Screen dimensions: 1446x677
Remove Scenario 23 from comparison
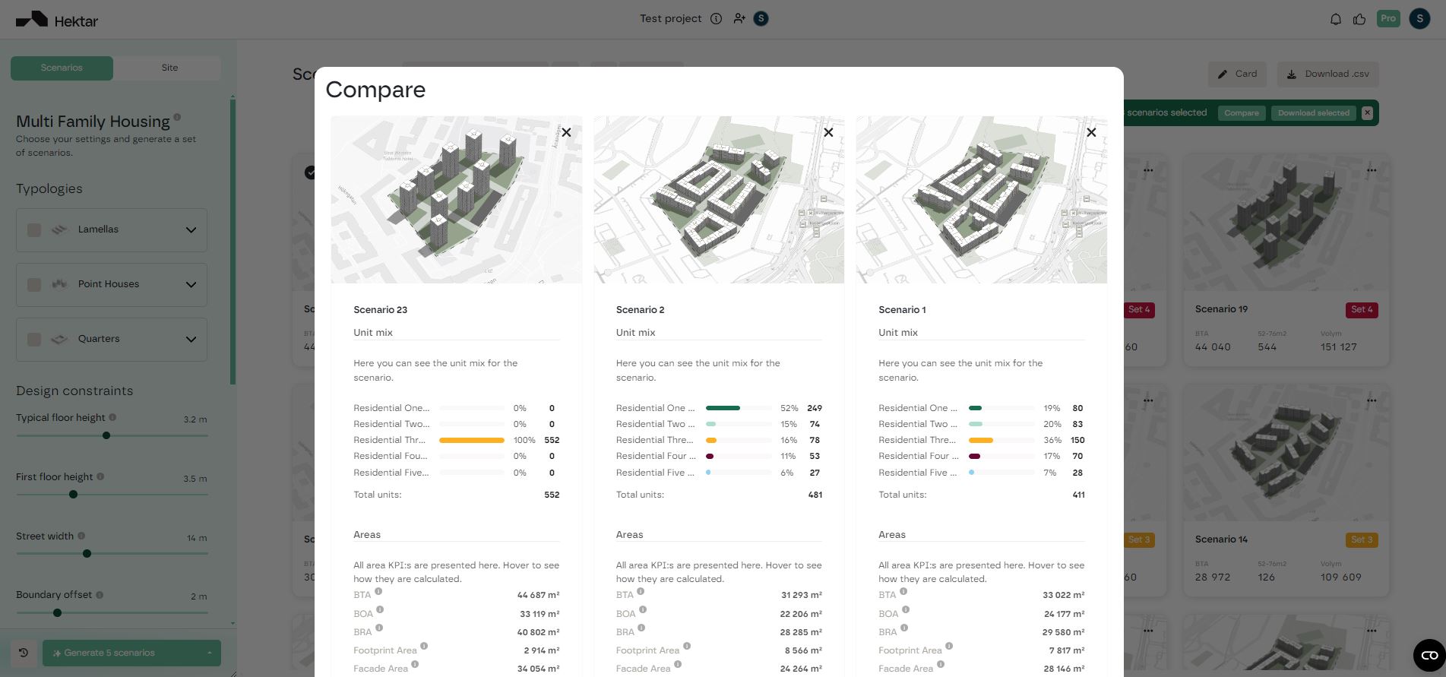pos(566,132)
